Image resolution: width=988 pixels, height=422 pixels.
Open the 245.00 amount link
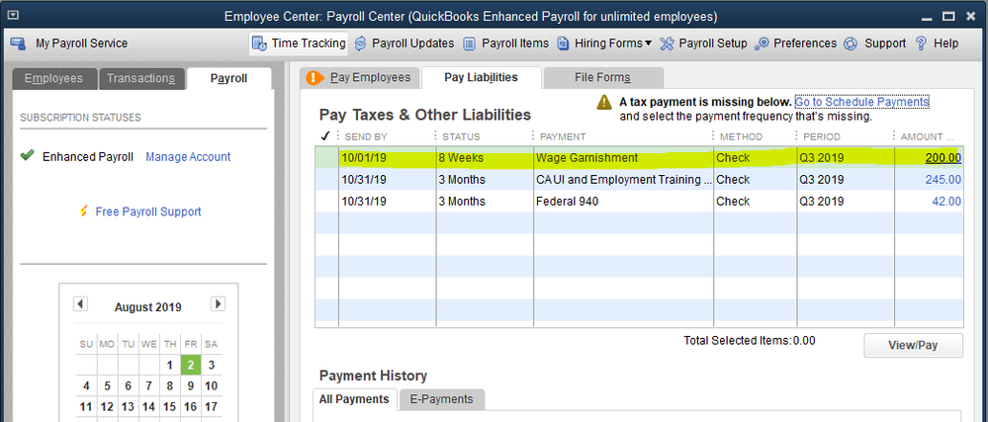click(x=943, y=180)
